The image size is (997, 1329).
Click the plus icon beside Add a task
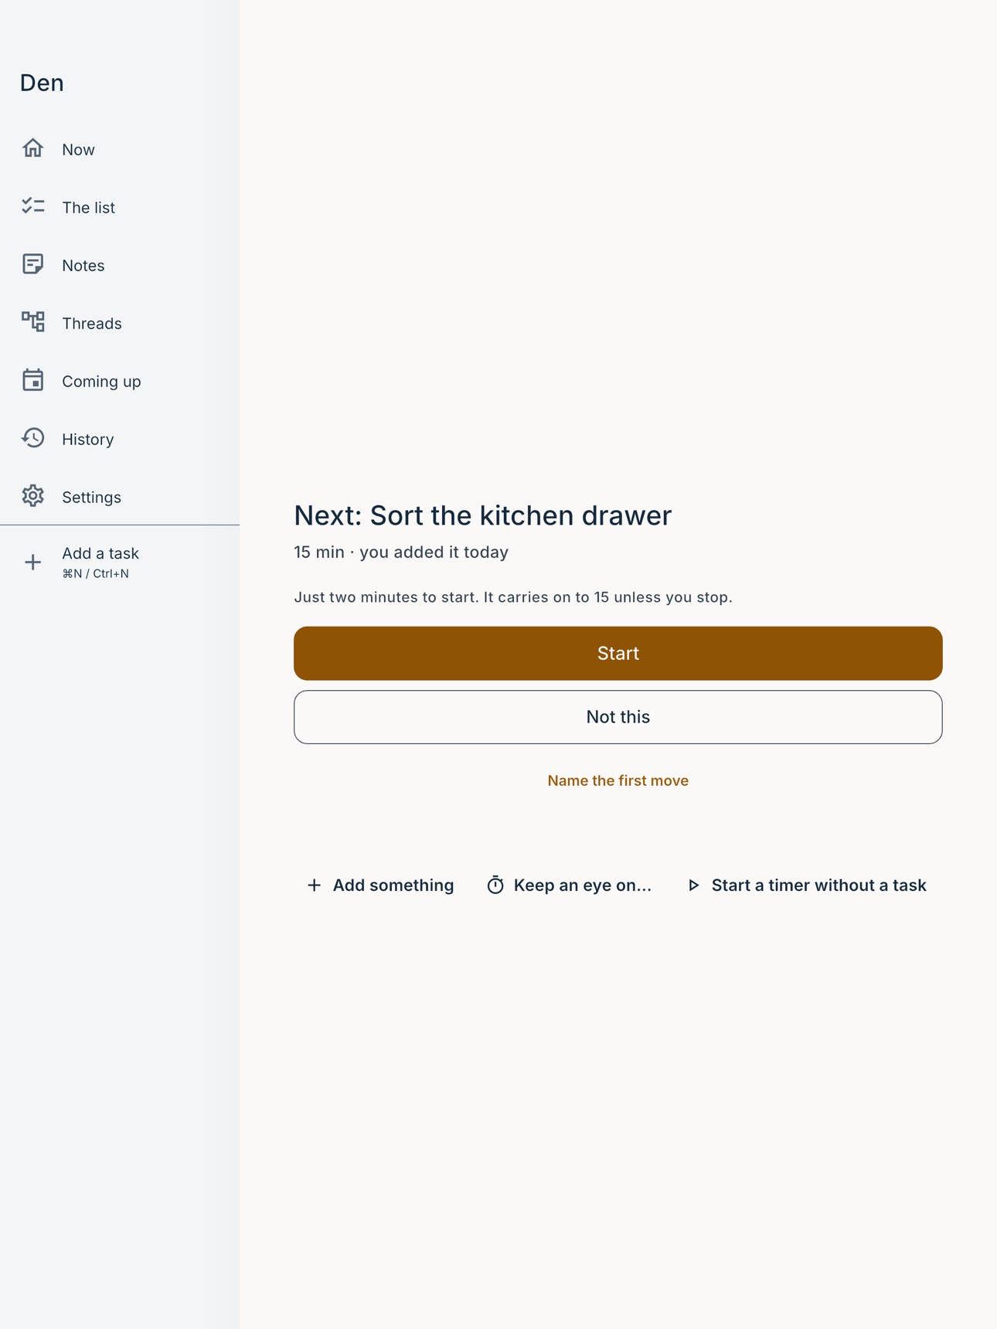pyautogui.click(x=32, y=563)
